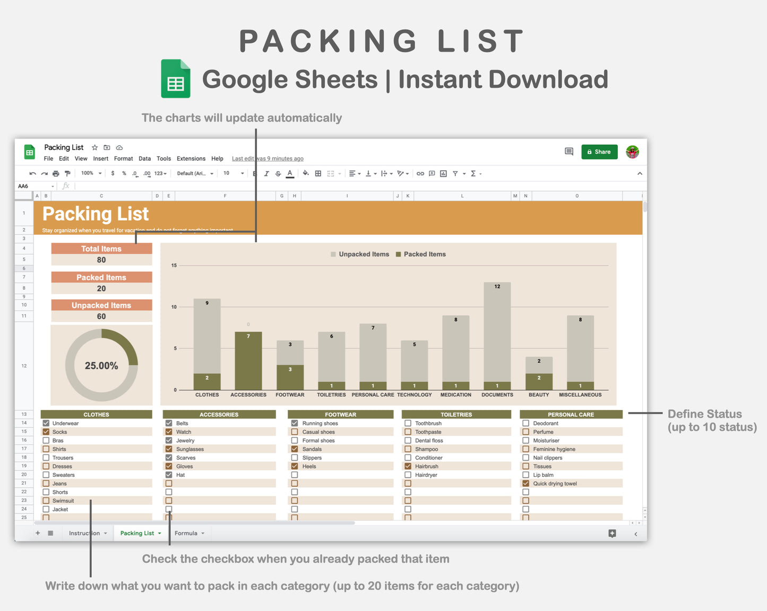This screenshot has height=611, width=767.
Task: Uncheck the Socks checkbox
Action: (46, 432)
